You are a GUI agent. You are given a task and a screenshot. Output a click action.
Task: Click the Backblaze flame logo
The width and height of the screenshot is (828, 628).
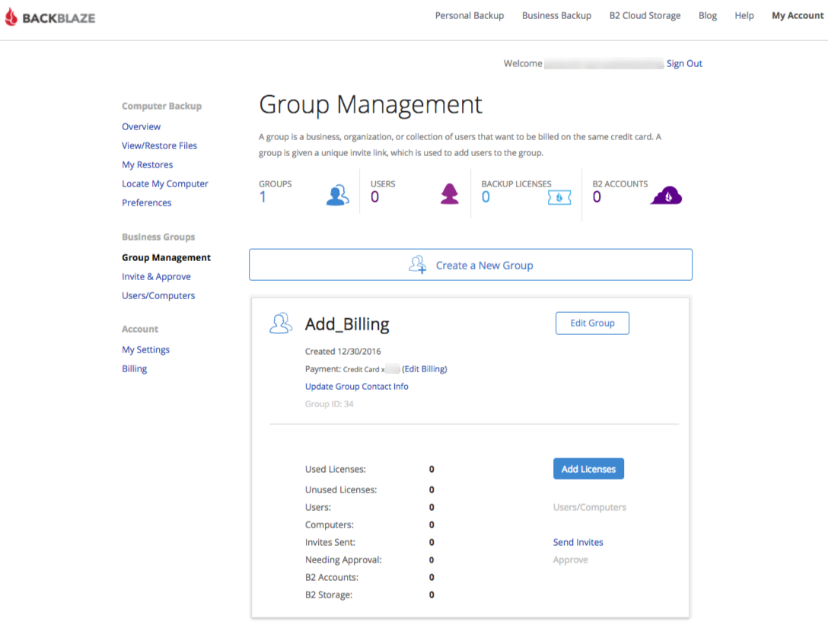(x=11, y=18)
